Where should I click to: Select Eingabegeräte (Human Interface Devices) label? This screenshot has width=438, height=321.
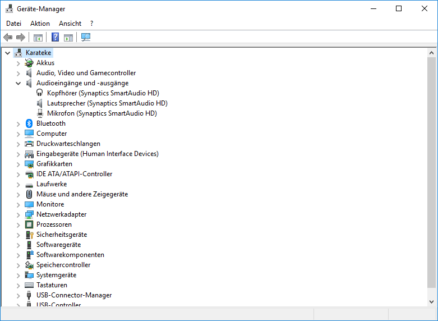98,154
